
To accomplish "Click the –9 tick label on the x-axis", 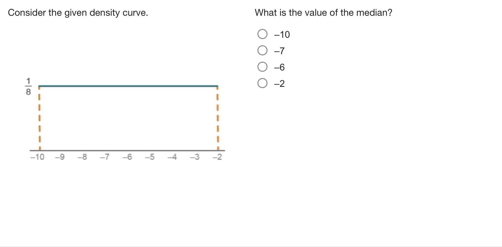I will (x=60, y=157).
